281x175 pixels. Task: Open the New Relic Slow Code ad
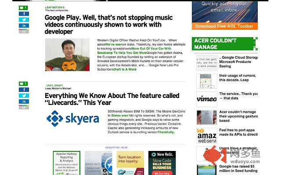pyautogui.click(x=162, y=163)
